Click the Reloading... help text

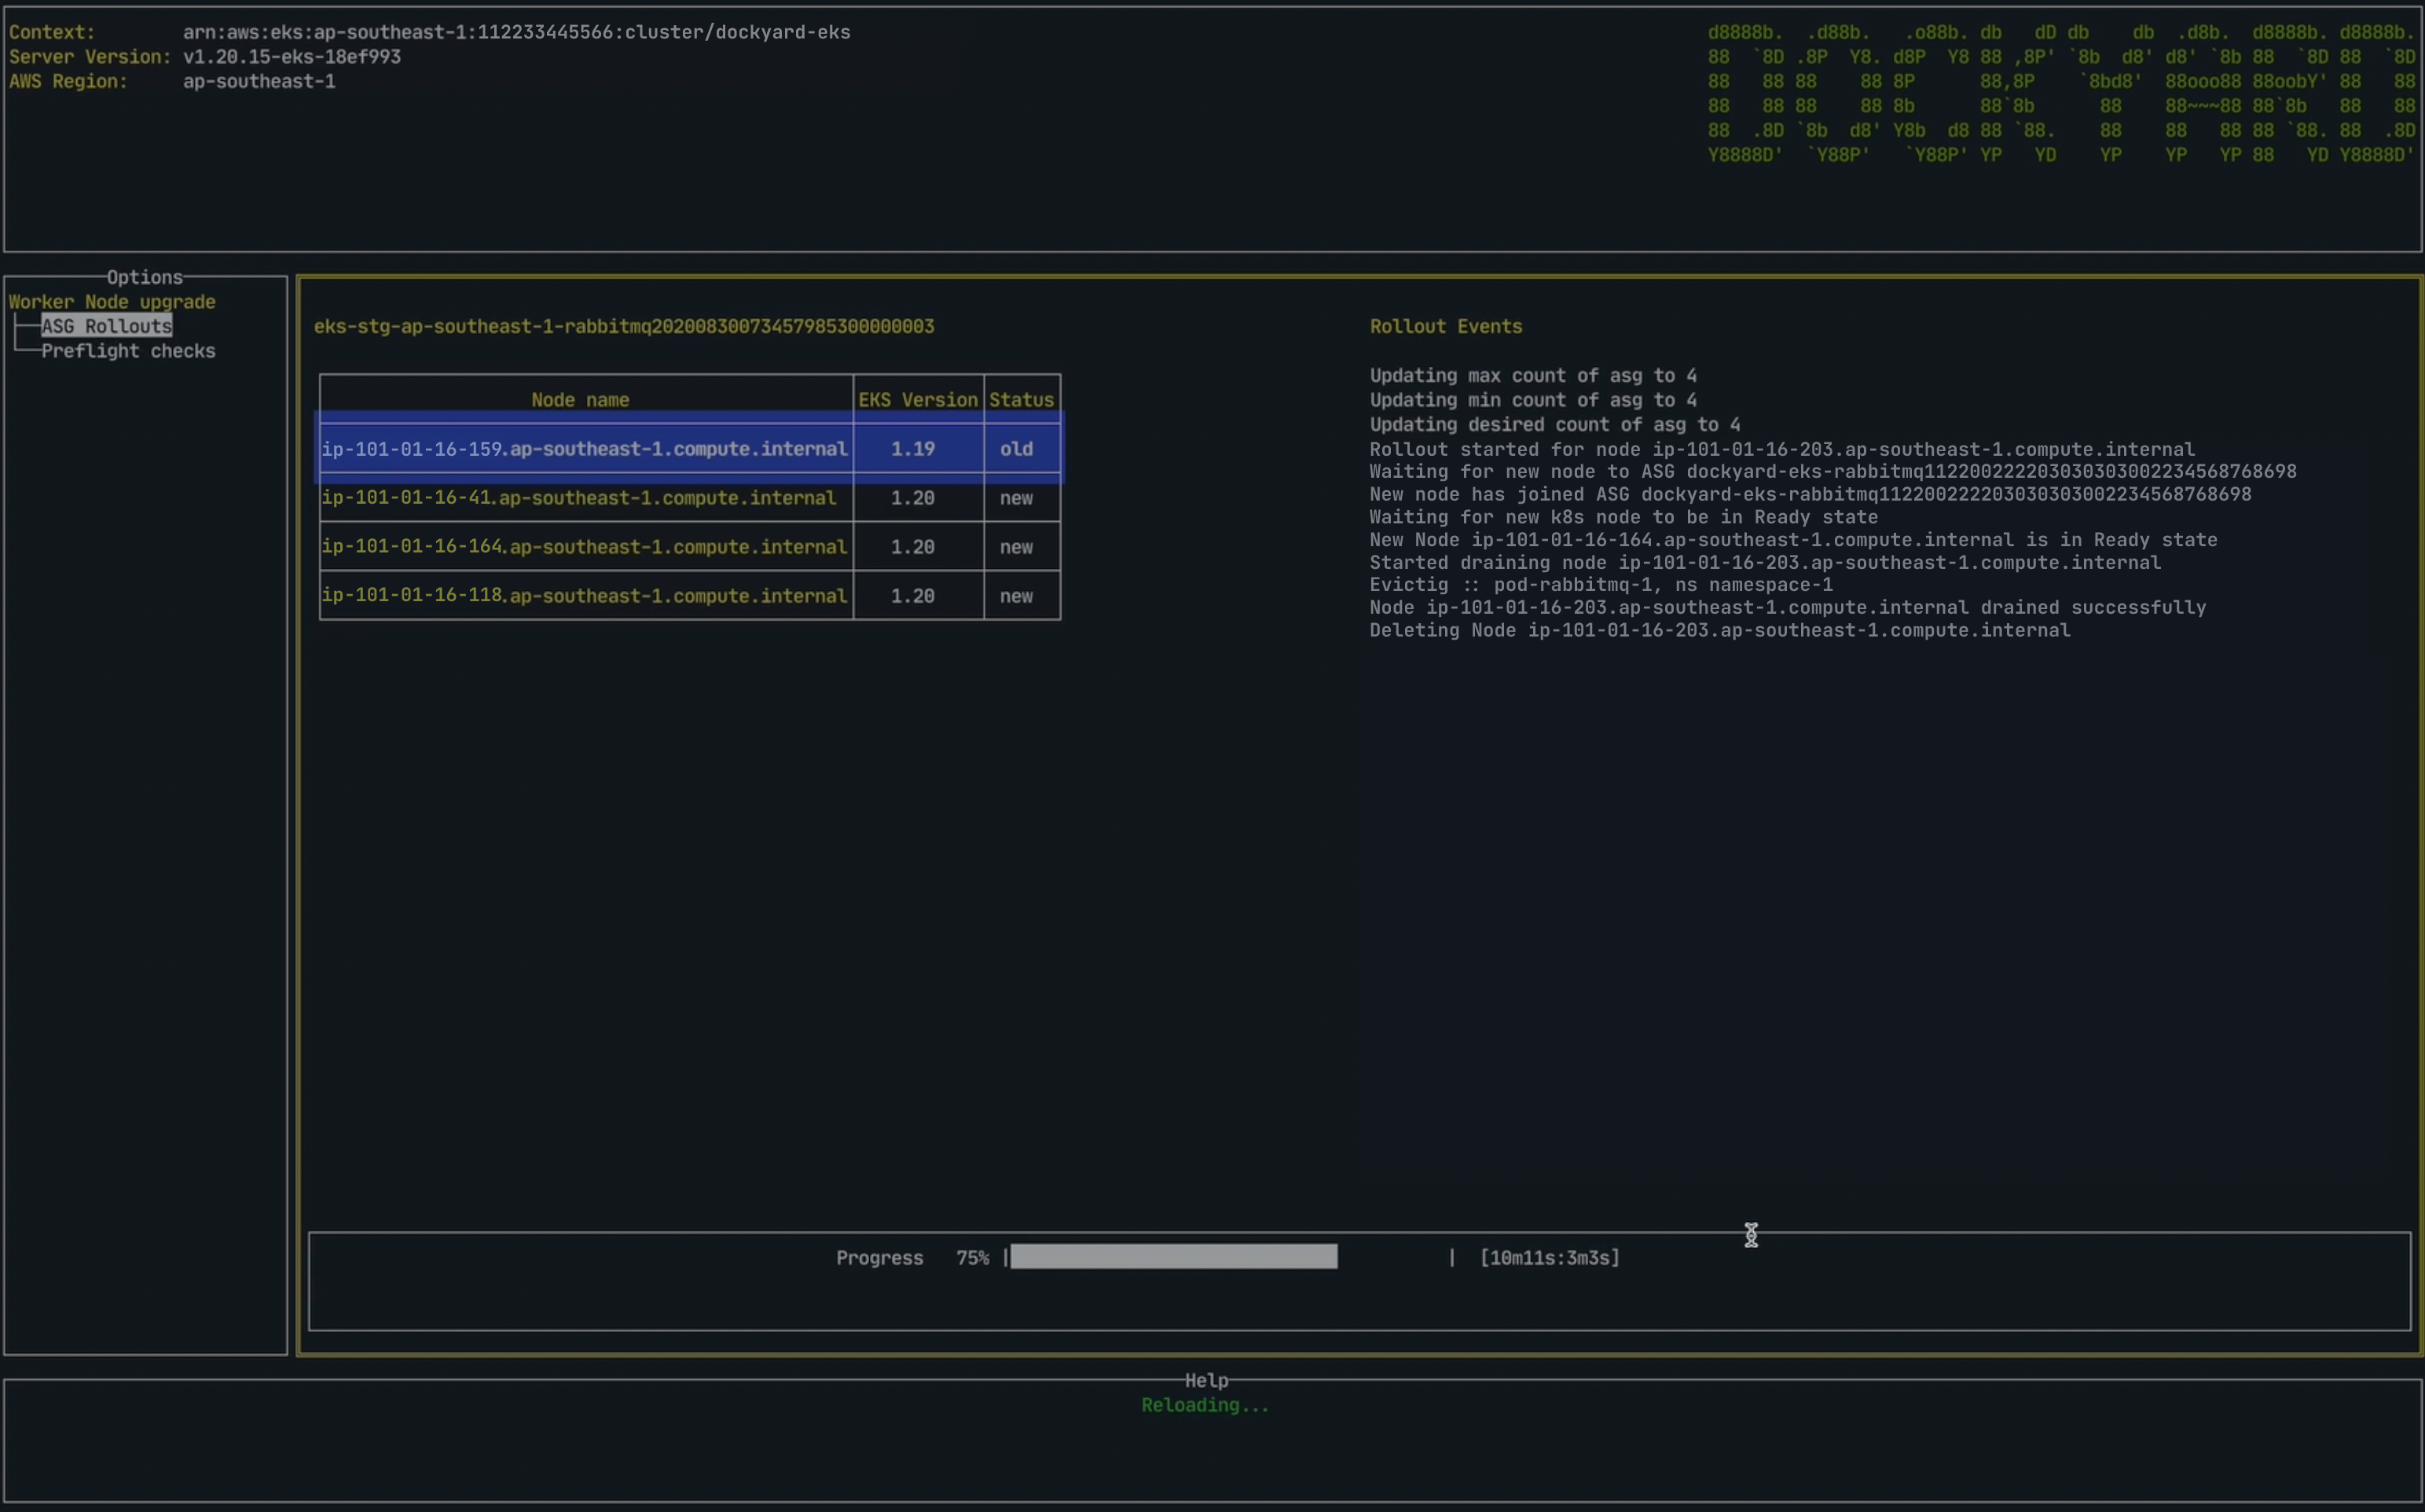pos(1205,1405)
